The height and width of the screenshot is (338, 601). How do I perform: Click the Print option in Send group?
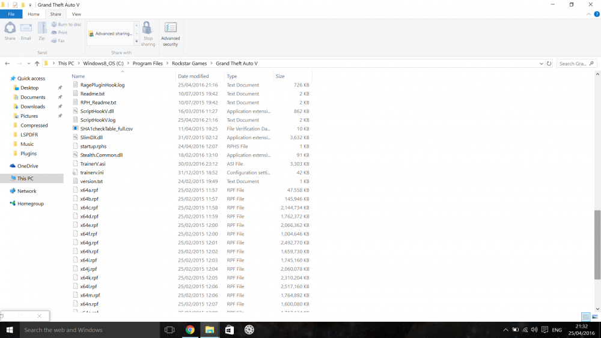59,32
